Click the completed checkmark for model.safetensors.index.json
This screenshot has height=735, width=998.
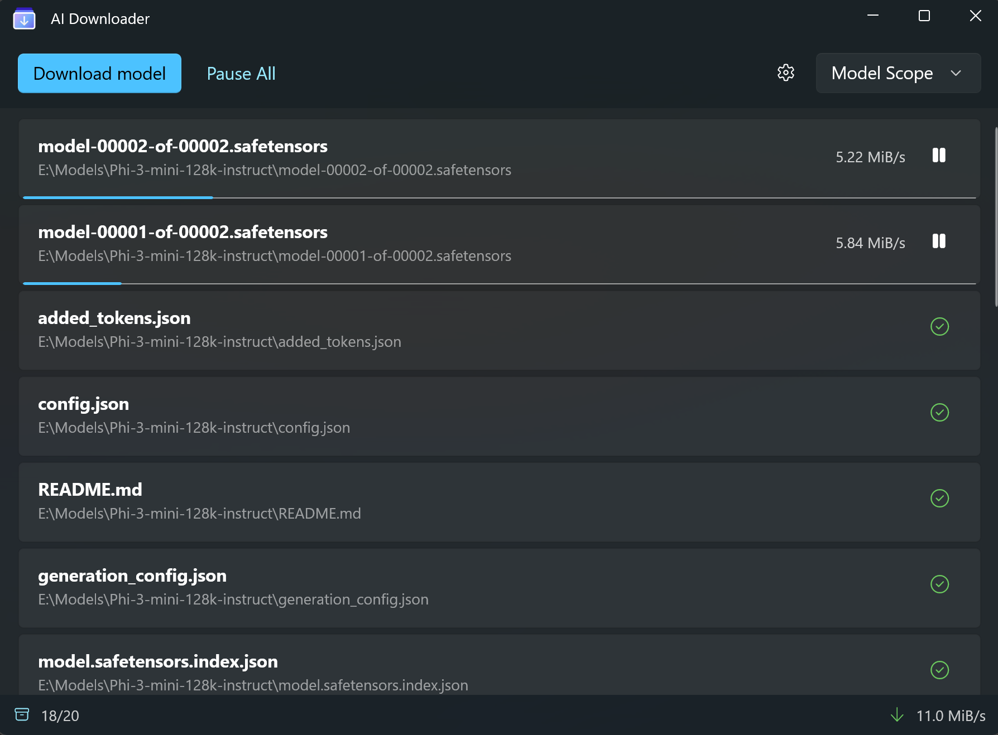pyautogui.click(x=940, y=670)
